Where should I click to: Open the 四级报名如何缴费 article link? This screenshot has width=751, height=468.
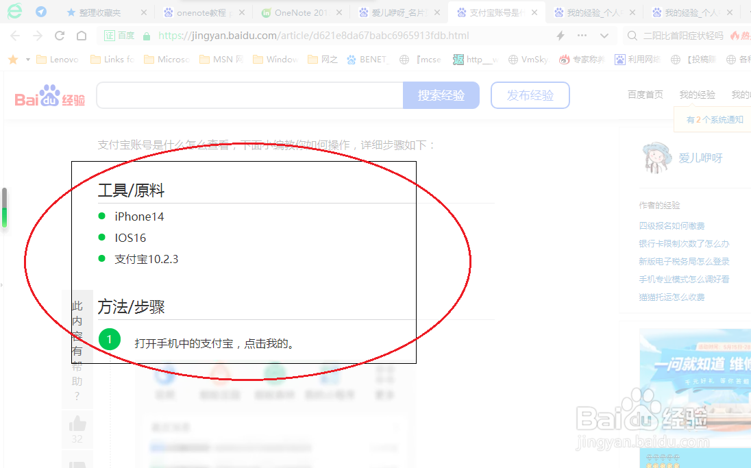[672, 225]
